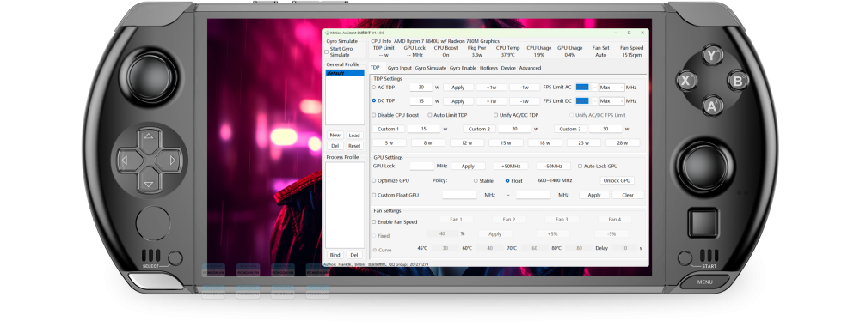Turn on the Auto Limit TDP option
Viewport: 860px width, 327px height.
point(430,115)
